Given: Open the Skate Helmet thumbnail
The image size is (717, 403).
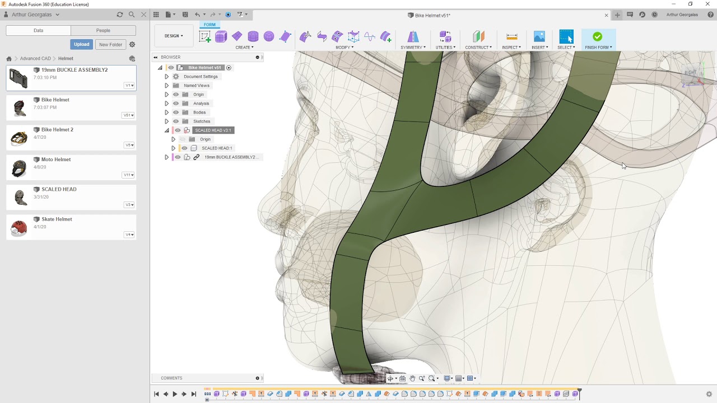Looking at the screenshot, I should click(19, 227).
